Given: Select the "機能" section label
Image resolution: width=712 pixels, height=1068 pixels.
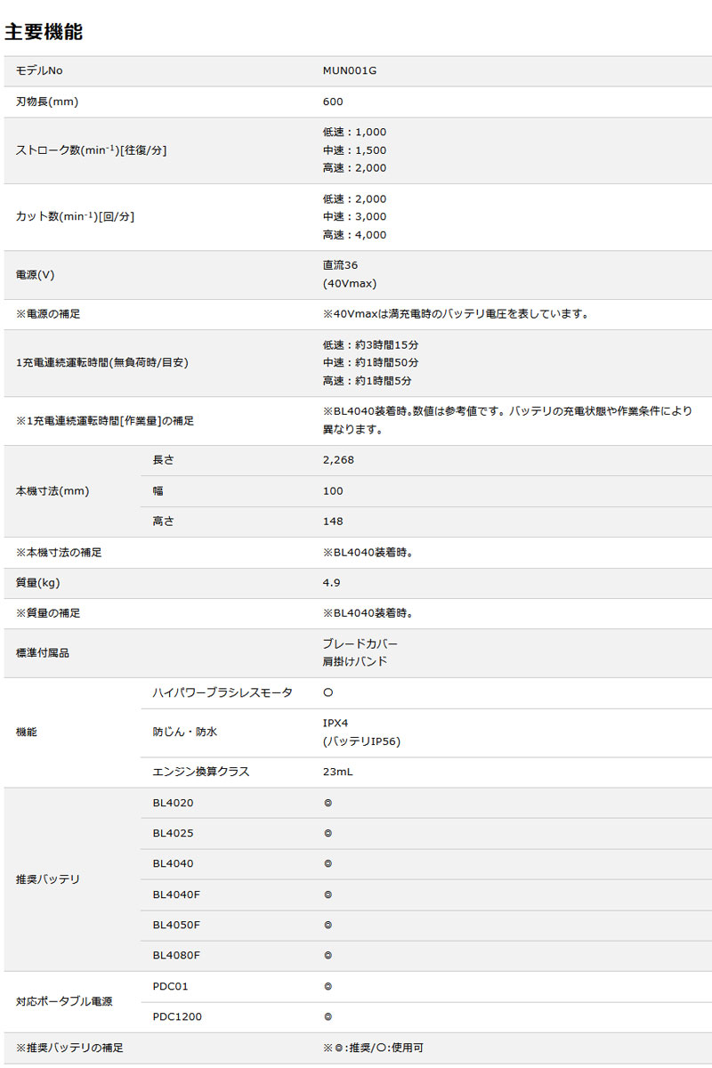Looking at the screenshot, I should pyautogui.click(x=27, y=732).
